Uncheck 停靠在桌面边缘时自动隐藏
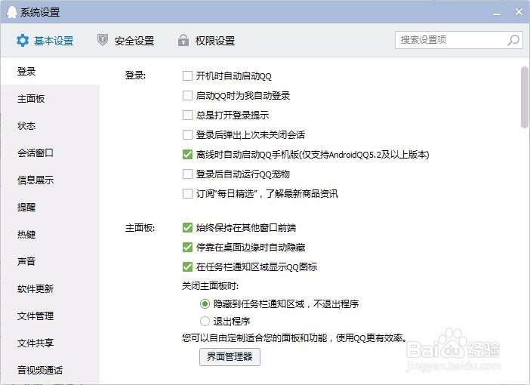 click(x=187, y=247)
